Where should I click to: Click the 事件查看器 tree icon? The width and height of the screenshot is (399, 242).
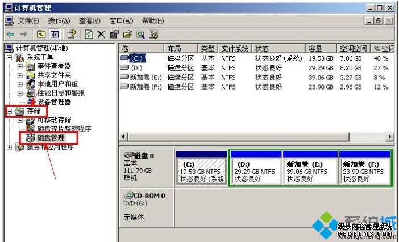(x=30, y=67)
